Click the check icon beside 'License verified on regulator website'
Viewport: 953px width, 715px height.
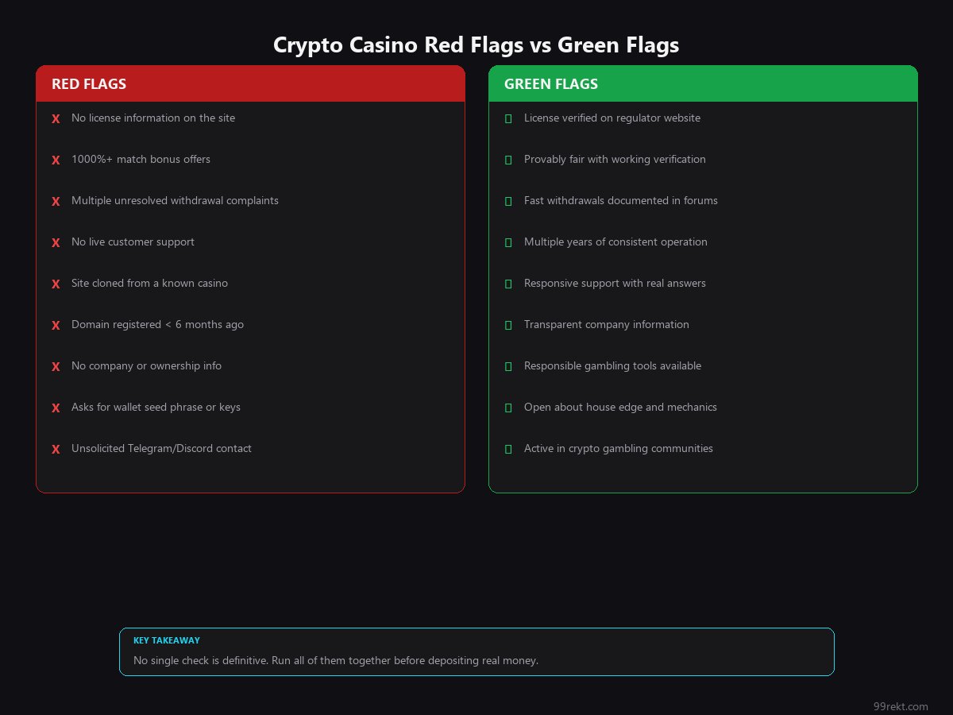pyautogui.click(x=508, y=118)
